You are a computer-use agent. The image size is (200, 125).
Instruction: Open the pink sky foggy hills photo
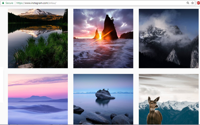[38, 99]
